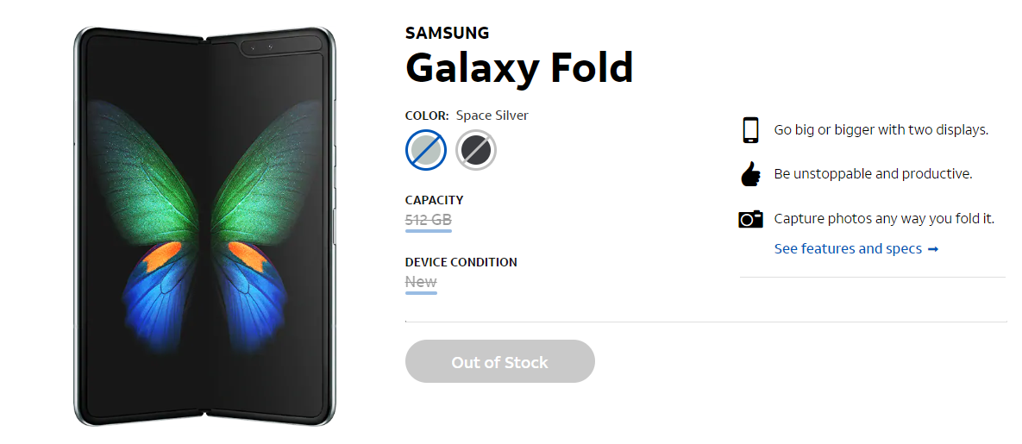Click the Galaxy Fold phone image
Image resolution: width=1022 pixels, height=444 pixels.
coord(204,226)
